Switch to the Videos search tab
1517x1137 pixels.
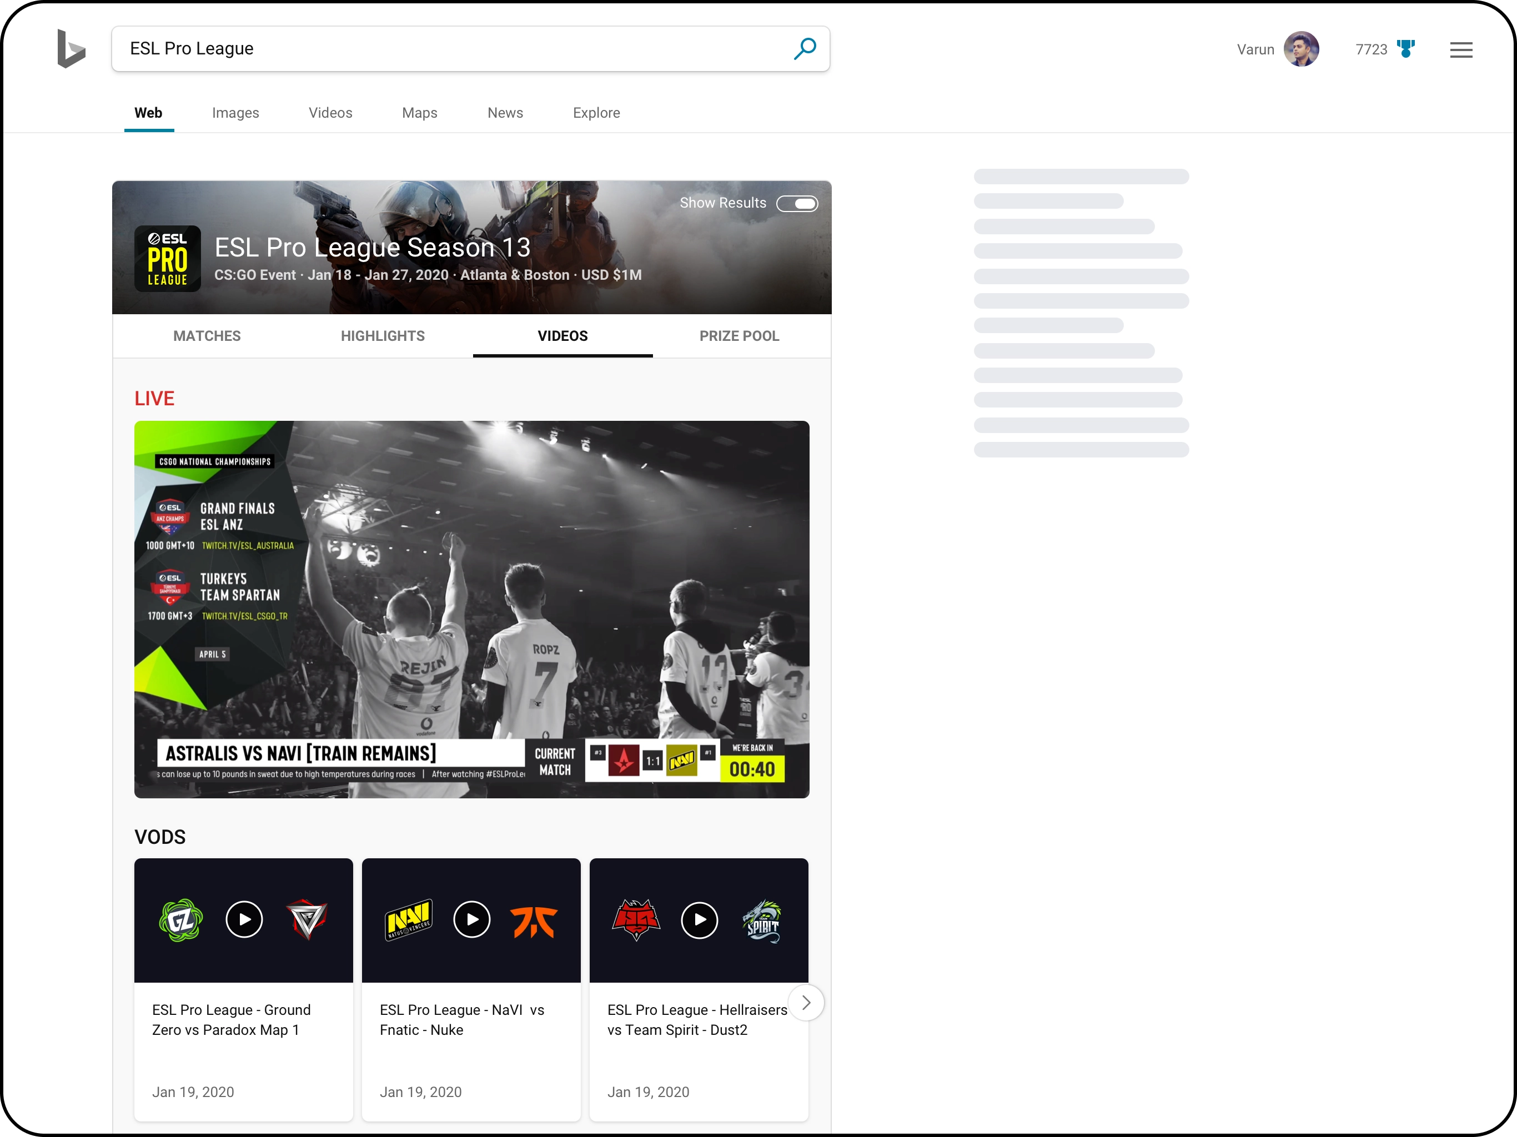pyautogui.click(x=330, y=113)
